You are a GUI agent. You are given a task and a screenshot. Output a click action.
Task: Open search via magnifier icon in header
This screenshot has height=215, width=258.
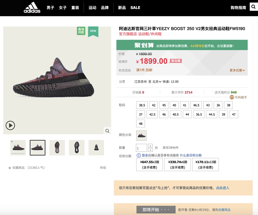pyautogui.click(x=253, y=7)
